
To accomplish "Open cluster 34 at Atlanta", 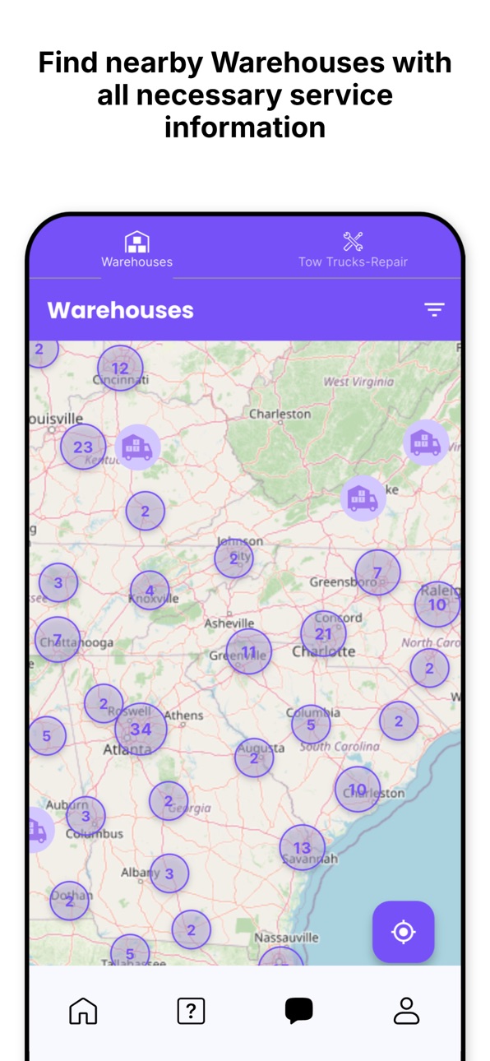I will [141, 729].
